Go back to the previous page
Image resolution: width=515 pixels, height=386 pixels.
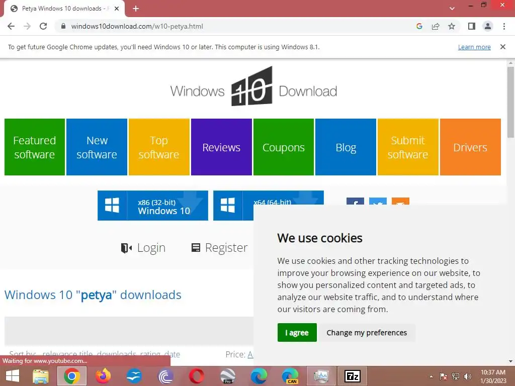point(11,26)
